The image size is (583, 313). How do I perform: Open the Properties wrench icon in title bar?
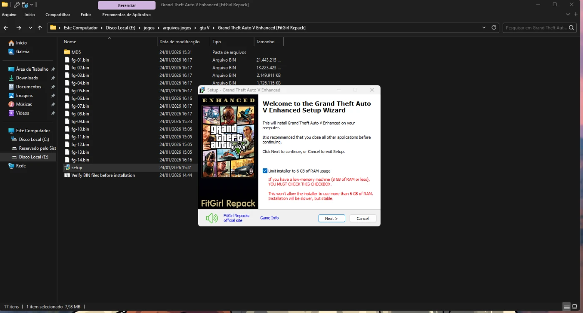(x=17, y=5)
